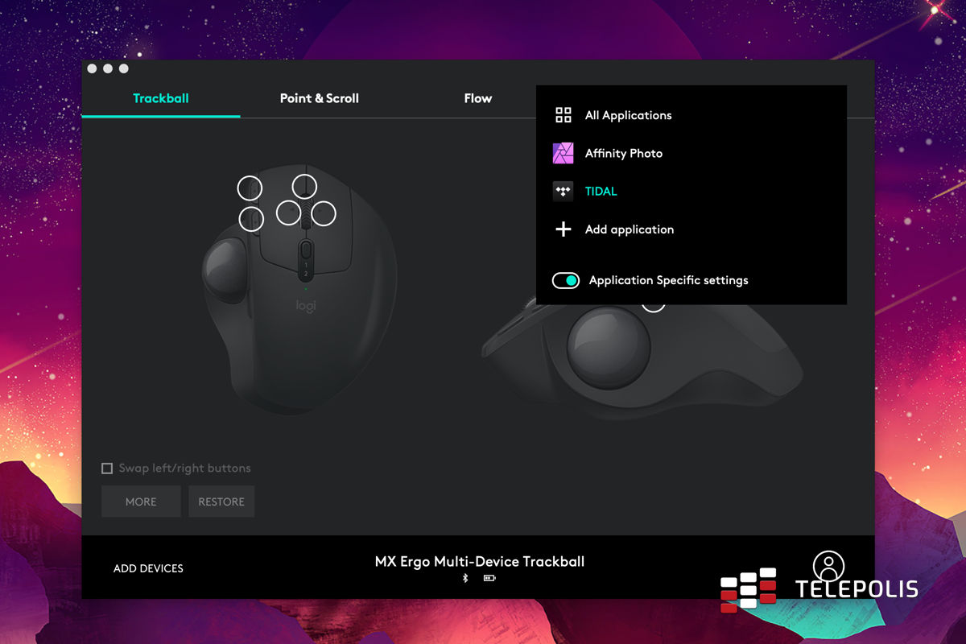Click the battery level status icon
This screenshot has width=966, height=644.
[x=489, y=578]
